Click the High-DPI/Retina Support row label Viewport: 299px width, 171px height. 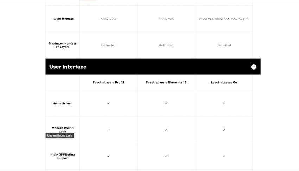tap(63, 156)
